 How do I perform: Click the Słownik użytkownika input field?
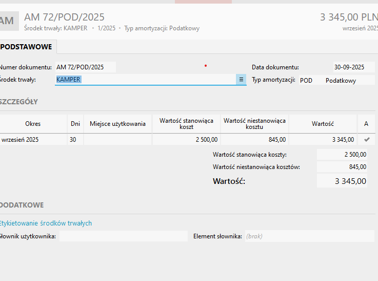coord(123,236)
